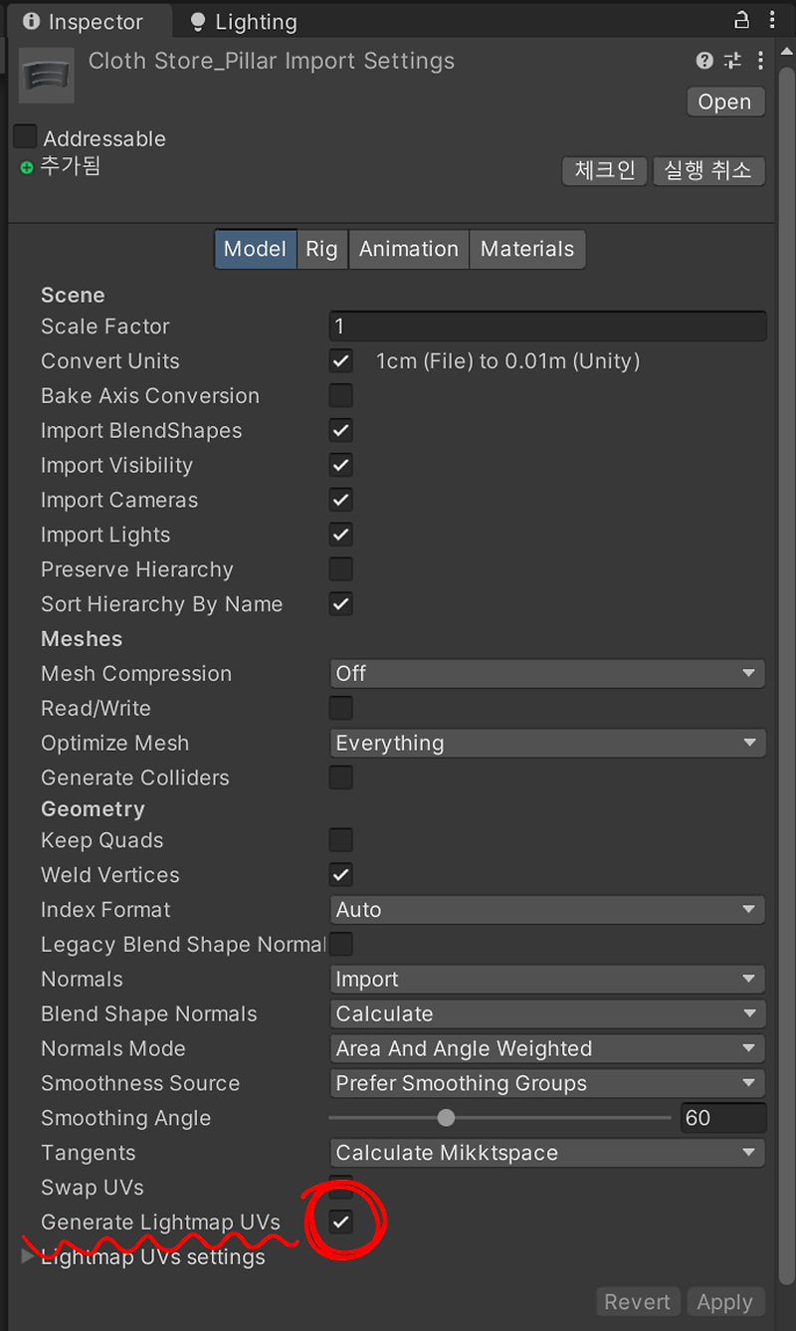The width and height of the screenshot is (796, 1331).
Task: Click the Cloth Store_Pillar model thumbnail
Action: point(46,75)
